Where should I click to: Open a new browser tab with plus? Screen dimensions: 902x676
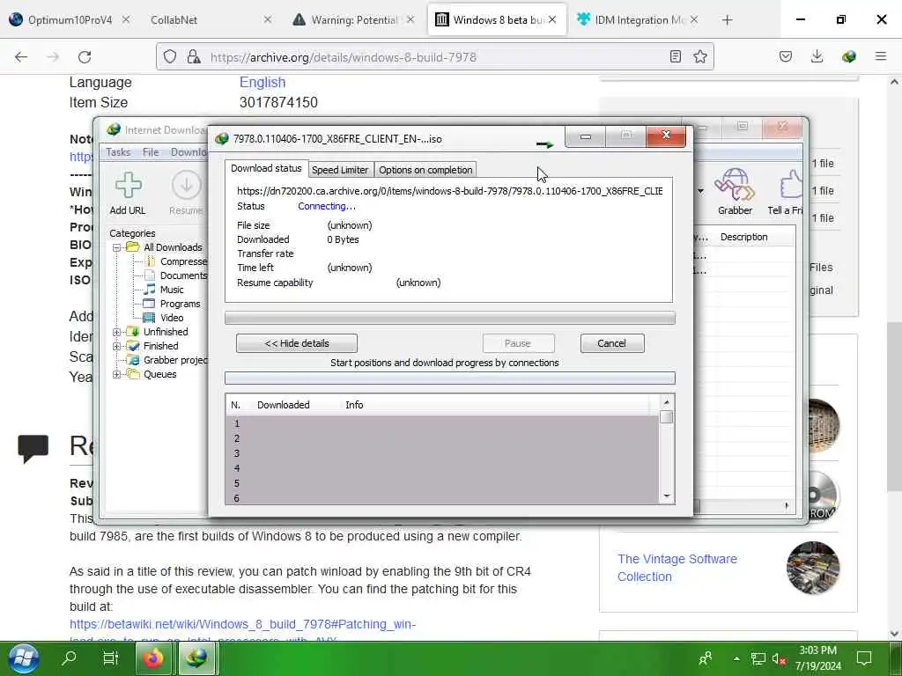click(x=727, y=20)
